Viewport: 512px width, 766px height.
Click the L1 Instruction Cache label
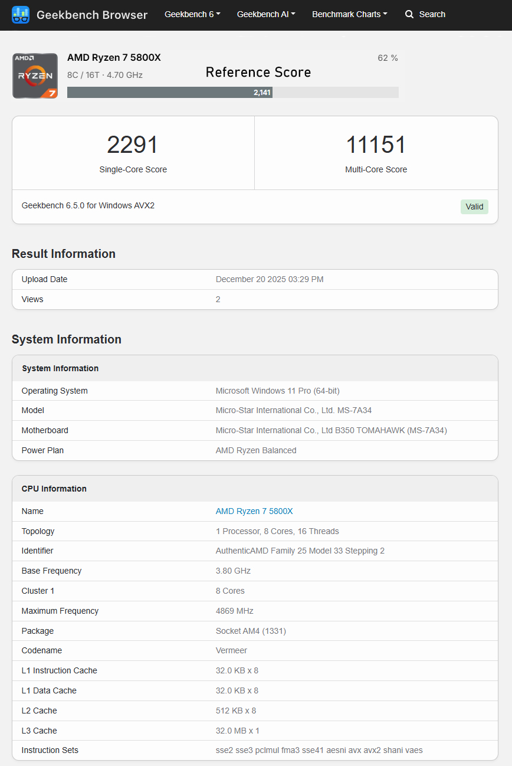click(x=60, y=670)
